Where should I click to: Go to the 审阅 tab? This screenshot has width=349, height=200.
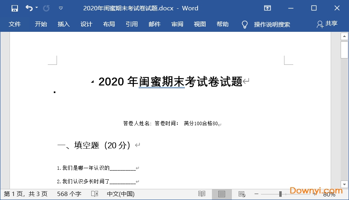[177, 24]
